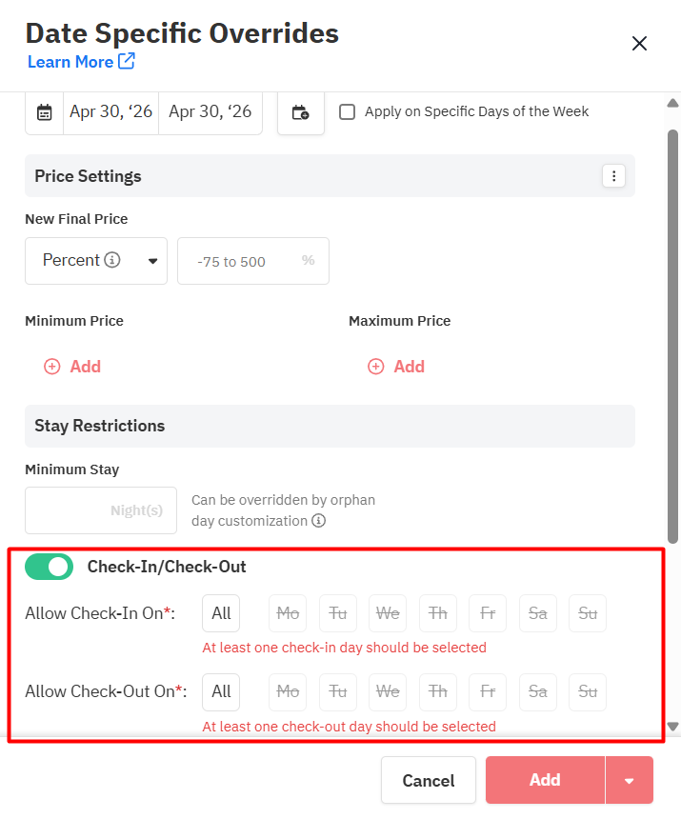Click the Add button to save override
The image size is (681, 819).
pyautogui.click(x=545, y=780)
